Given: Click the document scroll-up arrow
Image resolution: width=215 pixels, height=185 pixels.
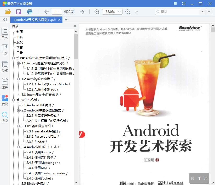Looking at the screenshot, I should coord(213,25).
